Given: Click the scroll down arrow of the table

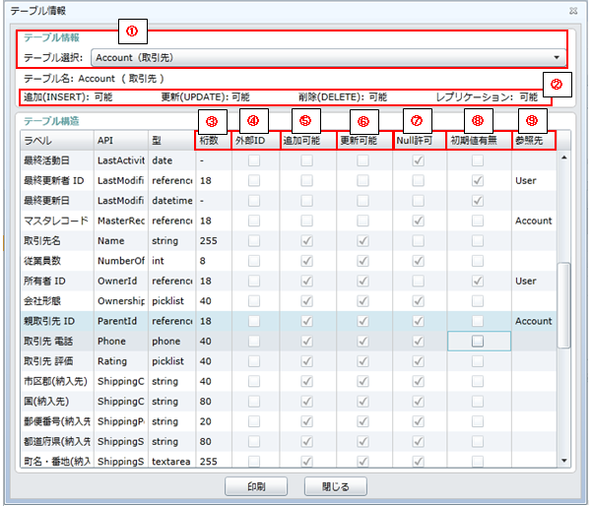Looking at the screenshot, I should click(x=564, y=460).
